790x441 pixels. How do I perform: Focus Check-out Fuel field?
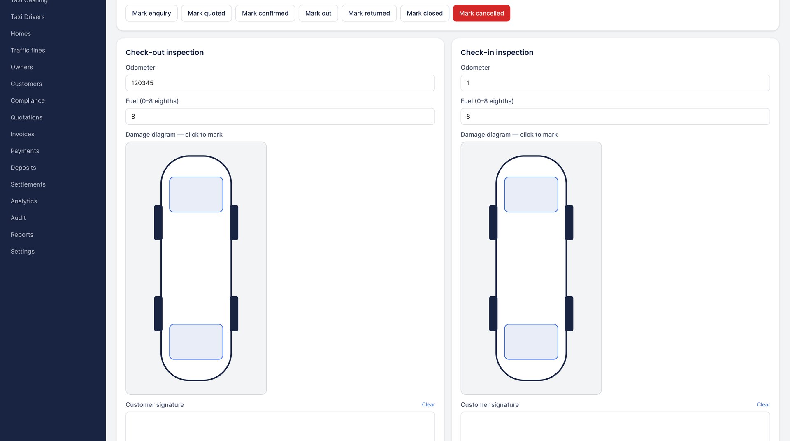coord(280,117)
